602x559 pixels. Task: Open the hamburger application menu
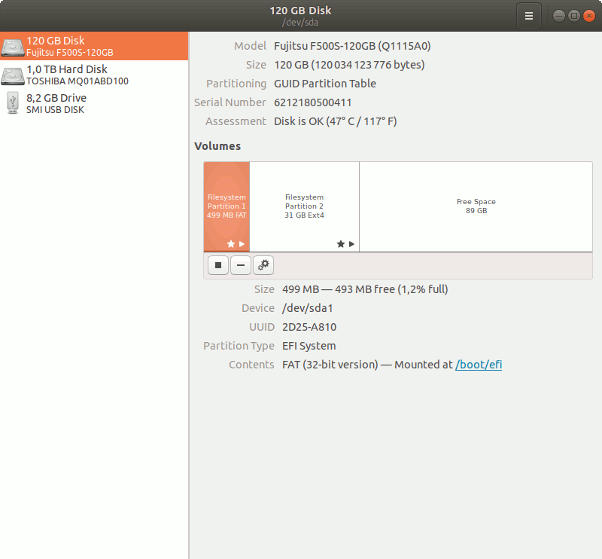coord(529,16)
